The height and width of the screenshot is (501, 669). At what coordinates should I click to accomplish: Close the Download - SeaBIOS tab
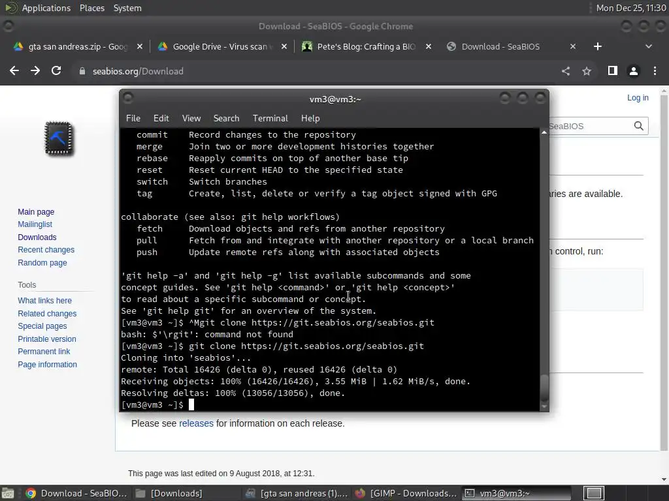(x=573, y=46)
